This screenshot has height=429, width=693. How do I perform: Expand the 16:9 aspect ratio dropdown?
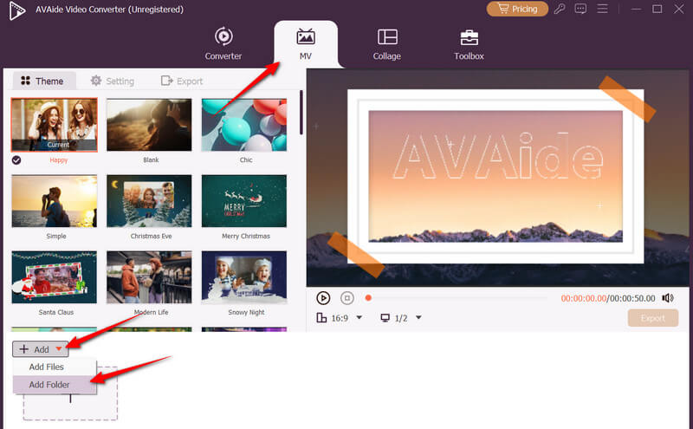point(359,318)
